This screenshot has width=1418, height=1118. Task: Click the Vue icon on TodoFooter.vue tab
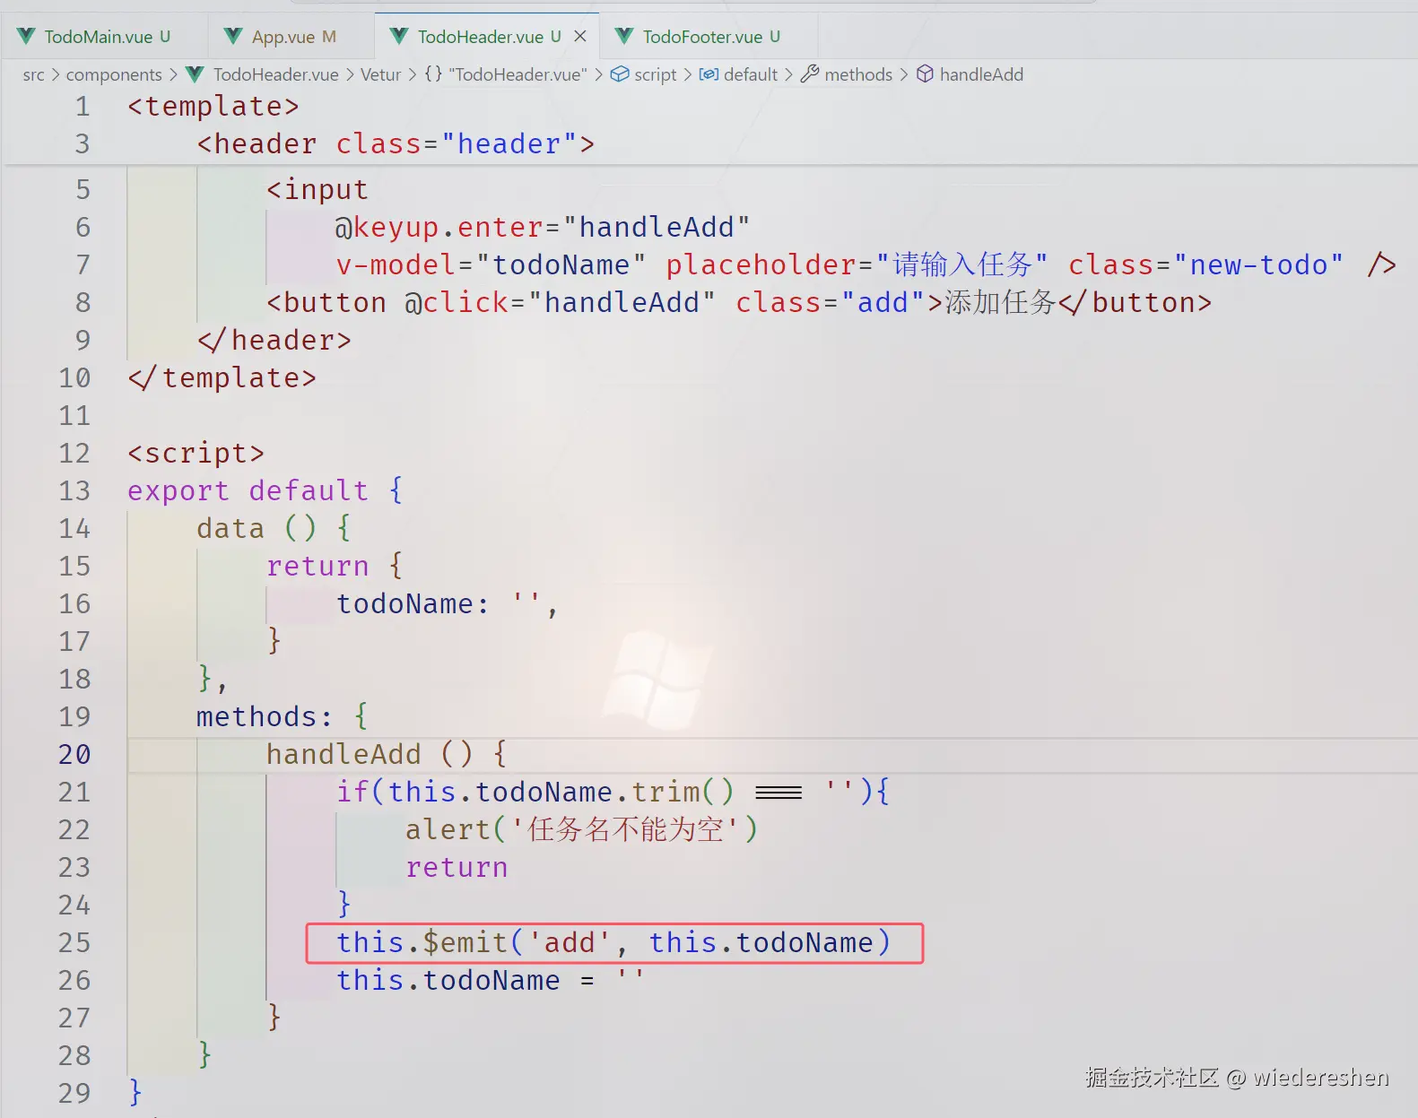tap(624, 36)
